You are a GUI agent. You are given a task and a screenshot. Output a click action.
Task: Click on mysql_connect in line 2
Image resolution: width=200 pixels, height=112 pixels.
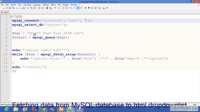[25, 21]
